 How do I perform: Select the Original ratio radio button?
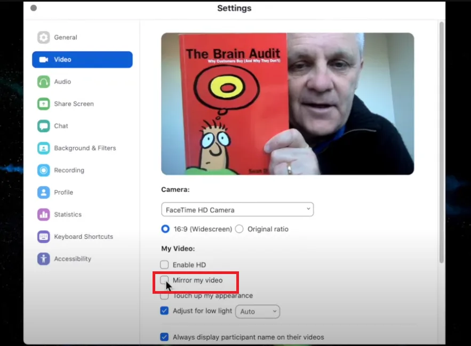239,229
